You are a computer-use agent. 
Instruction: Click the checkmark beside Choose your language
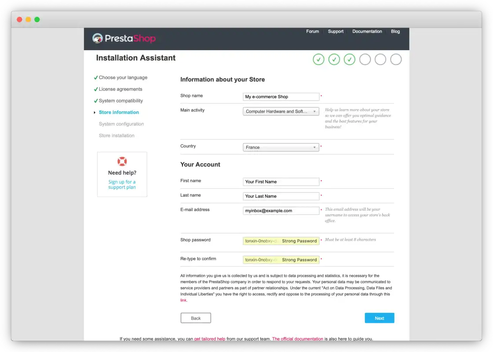[95, 78]
